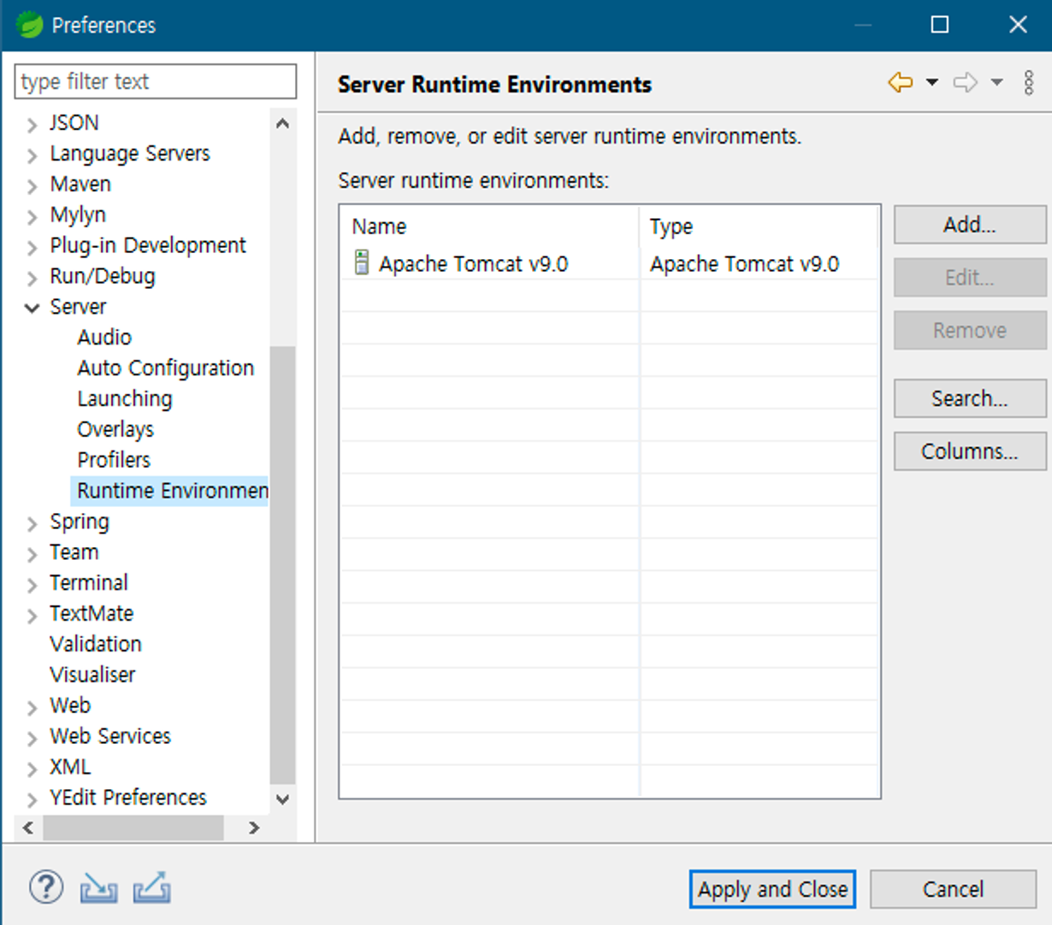This screenshot has width=1052, height=925.
Task: Click the Export preferences icon
Action: point(152,888)
